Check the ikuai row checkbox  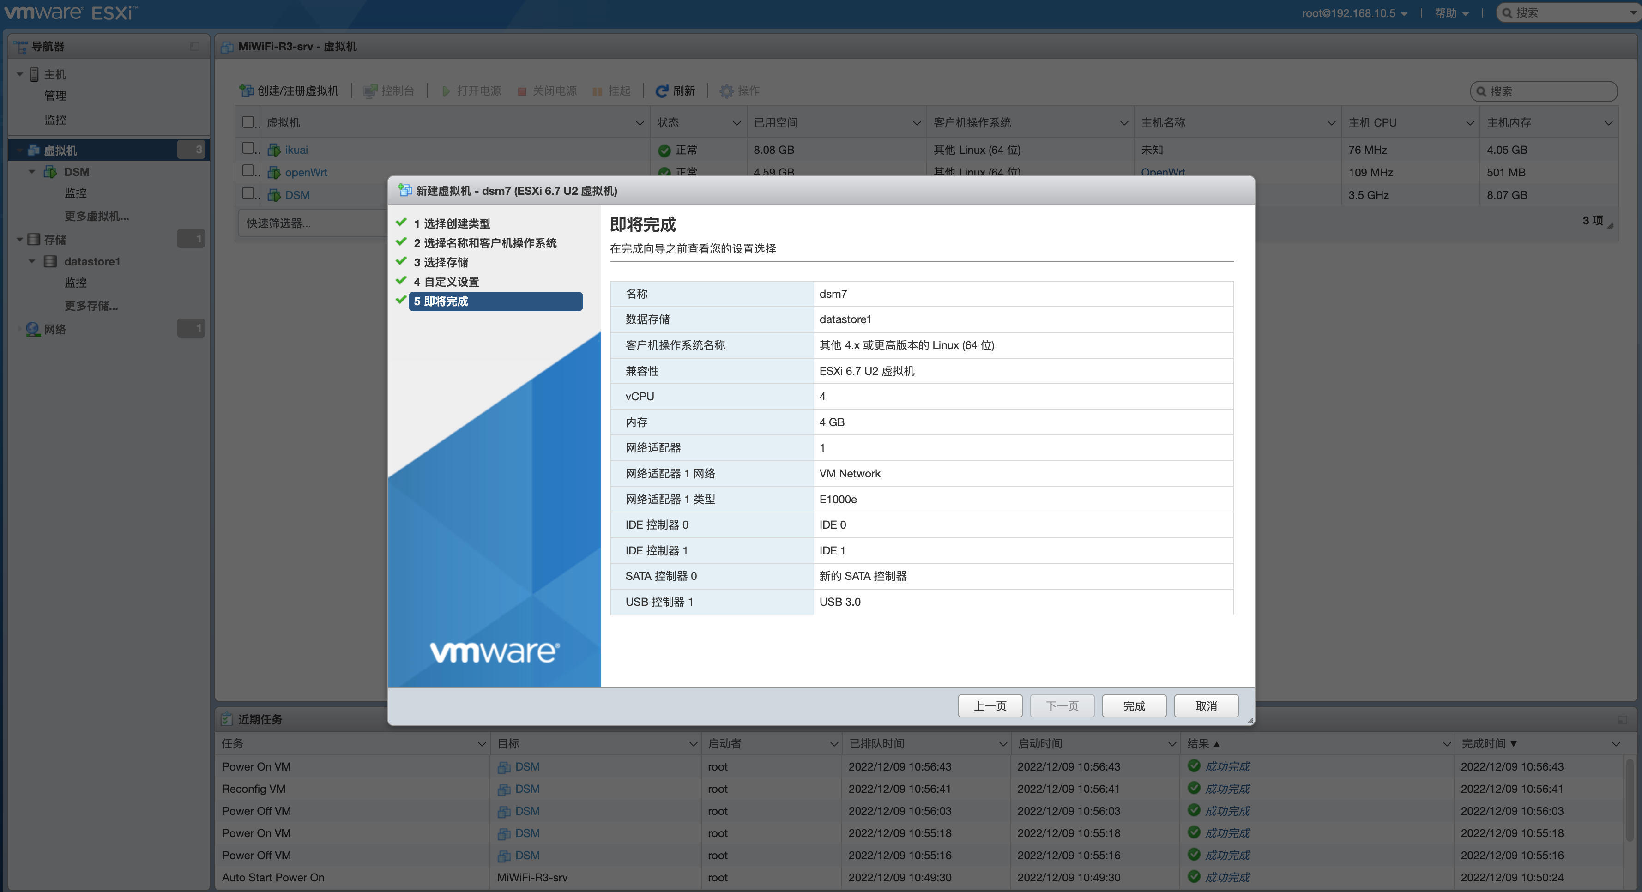point(248,149)
